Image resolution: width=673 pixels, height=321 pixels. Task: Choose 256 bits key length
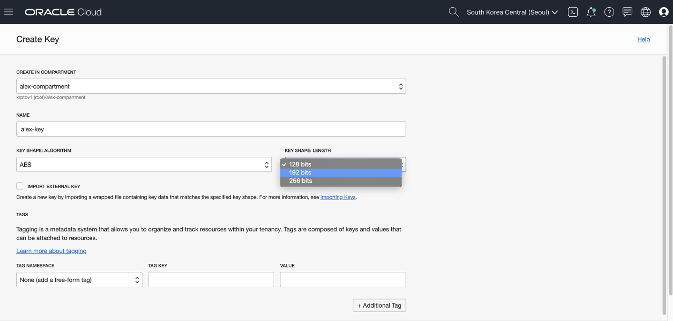pos(341,181)
